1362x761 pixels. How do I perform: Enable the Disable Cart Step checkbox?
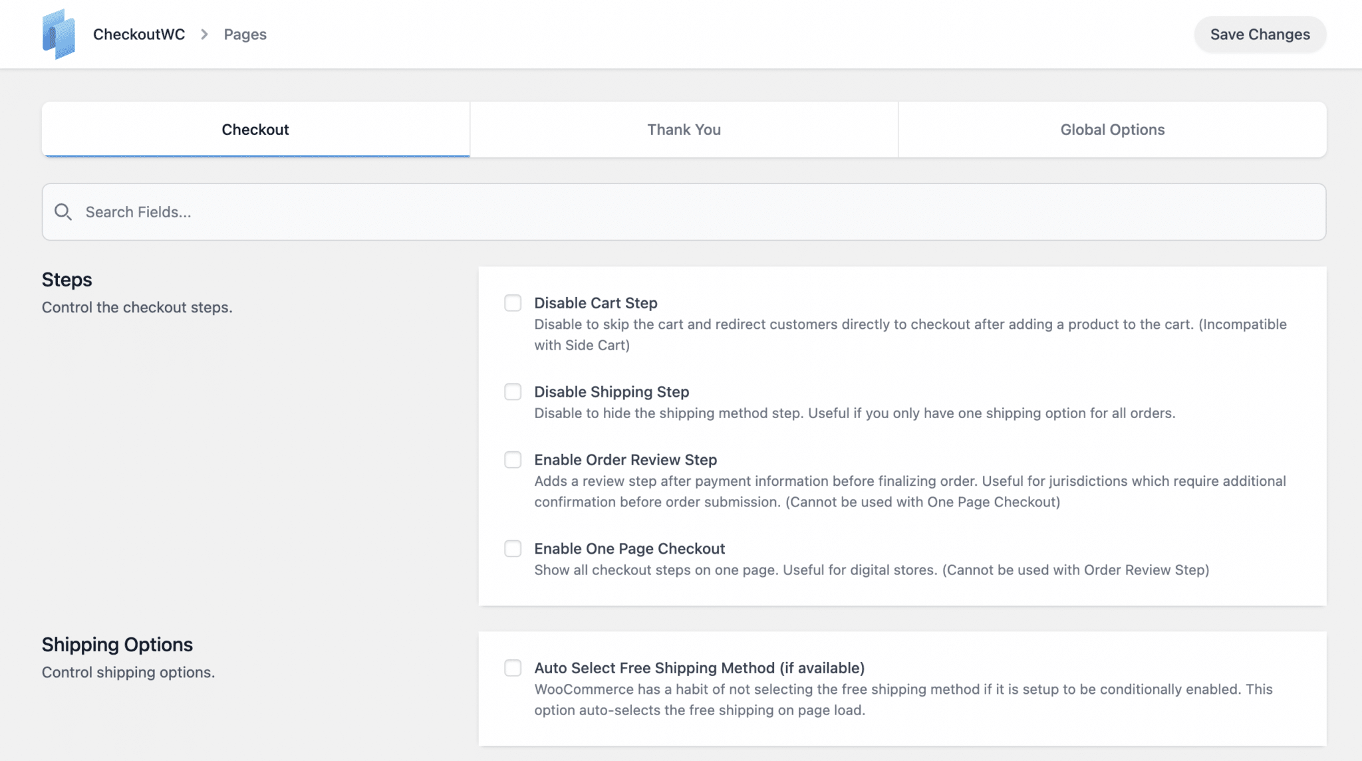(513, 303)
